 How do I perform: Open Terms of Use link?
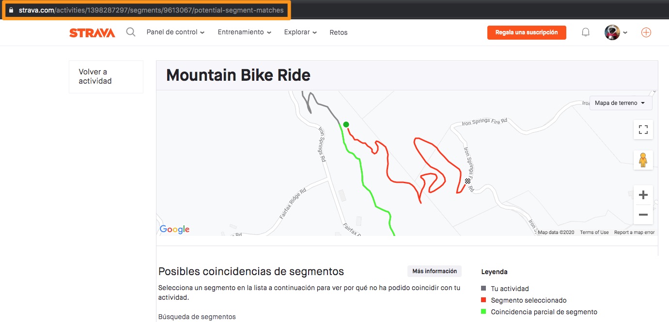tap(594, 233)
